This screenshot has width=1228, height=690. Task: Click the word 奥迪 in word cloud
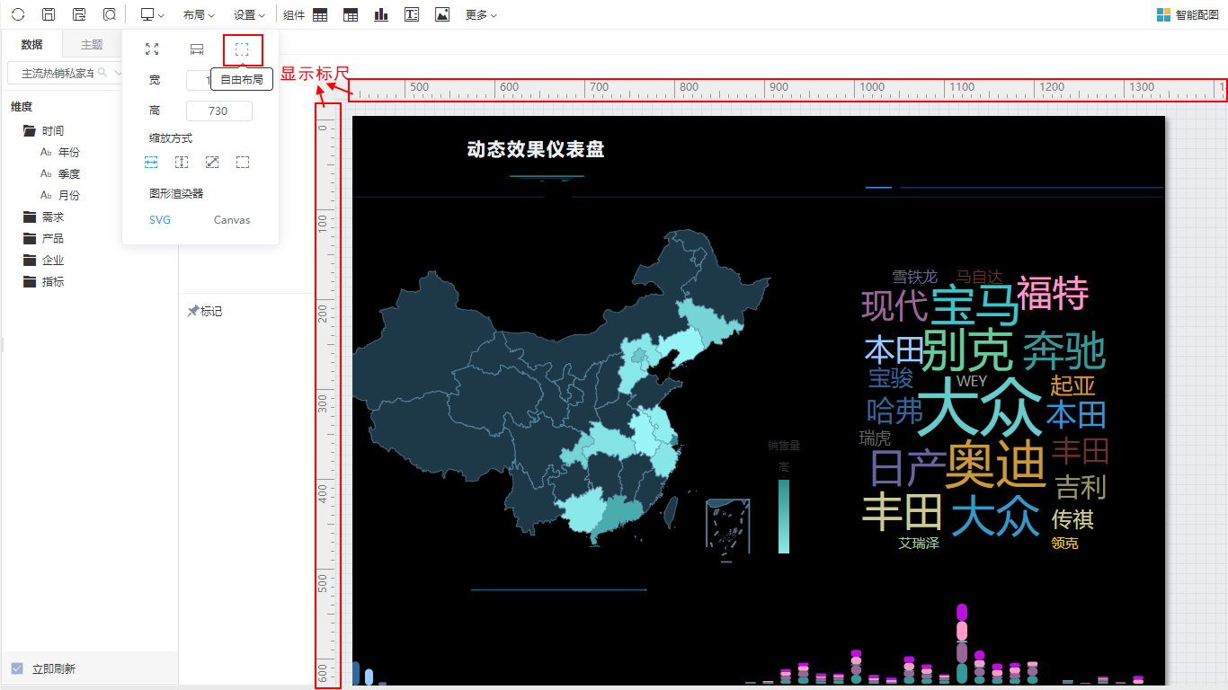(996, 464)
